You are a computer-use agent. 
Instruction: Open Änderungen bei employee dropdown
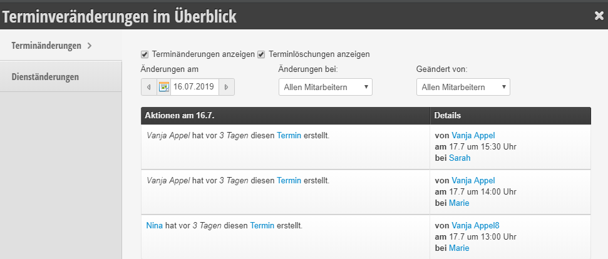pyautogui.click(x=326, y=87)
